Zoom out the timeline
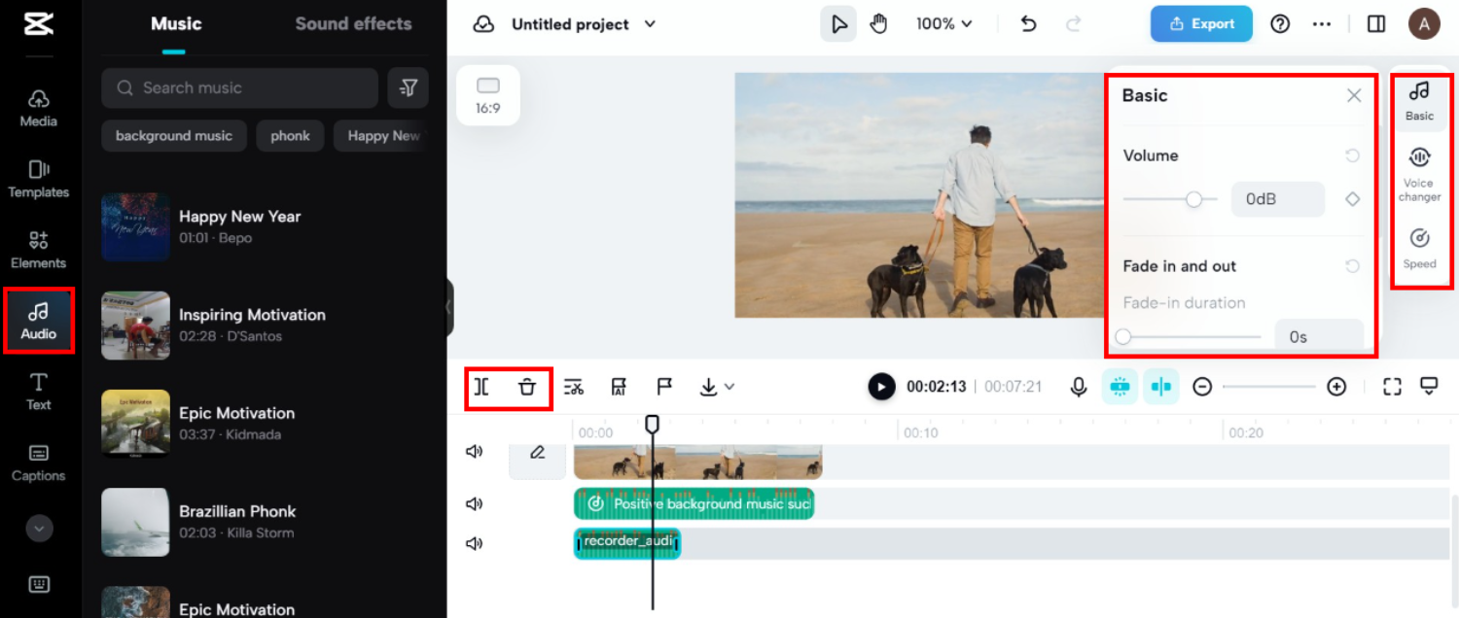The width and height of the screenshot is (1459, 618). click(x=1202, y=387)
